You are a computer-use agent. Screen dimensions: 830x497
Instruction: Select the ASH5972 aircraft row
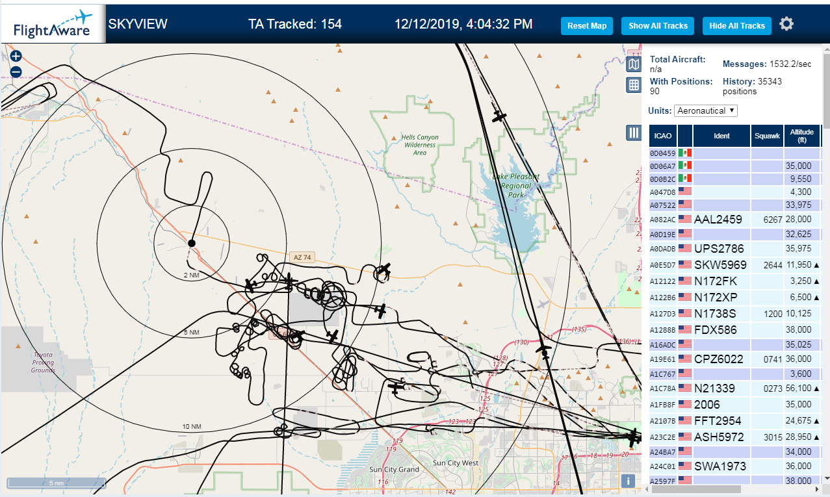(735, 437)
